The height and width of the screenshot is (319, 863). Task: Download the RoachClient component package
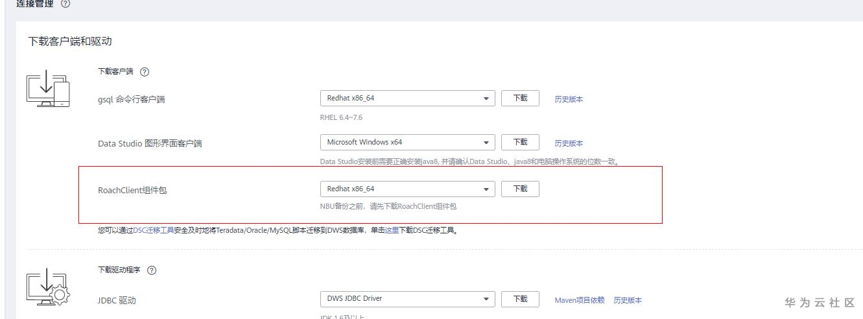(520, 189)
